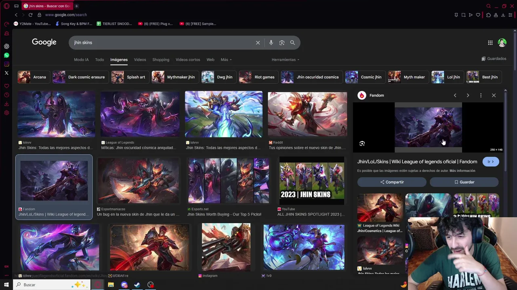This screenshot has width=517, height=290.
Task: Select the Imágenes tab
Action: (x=119, y=60)
